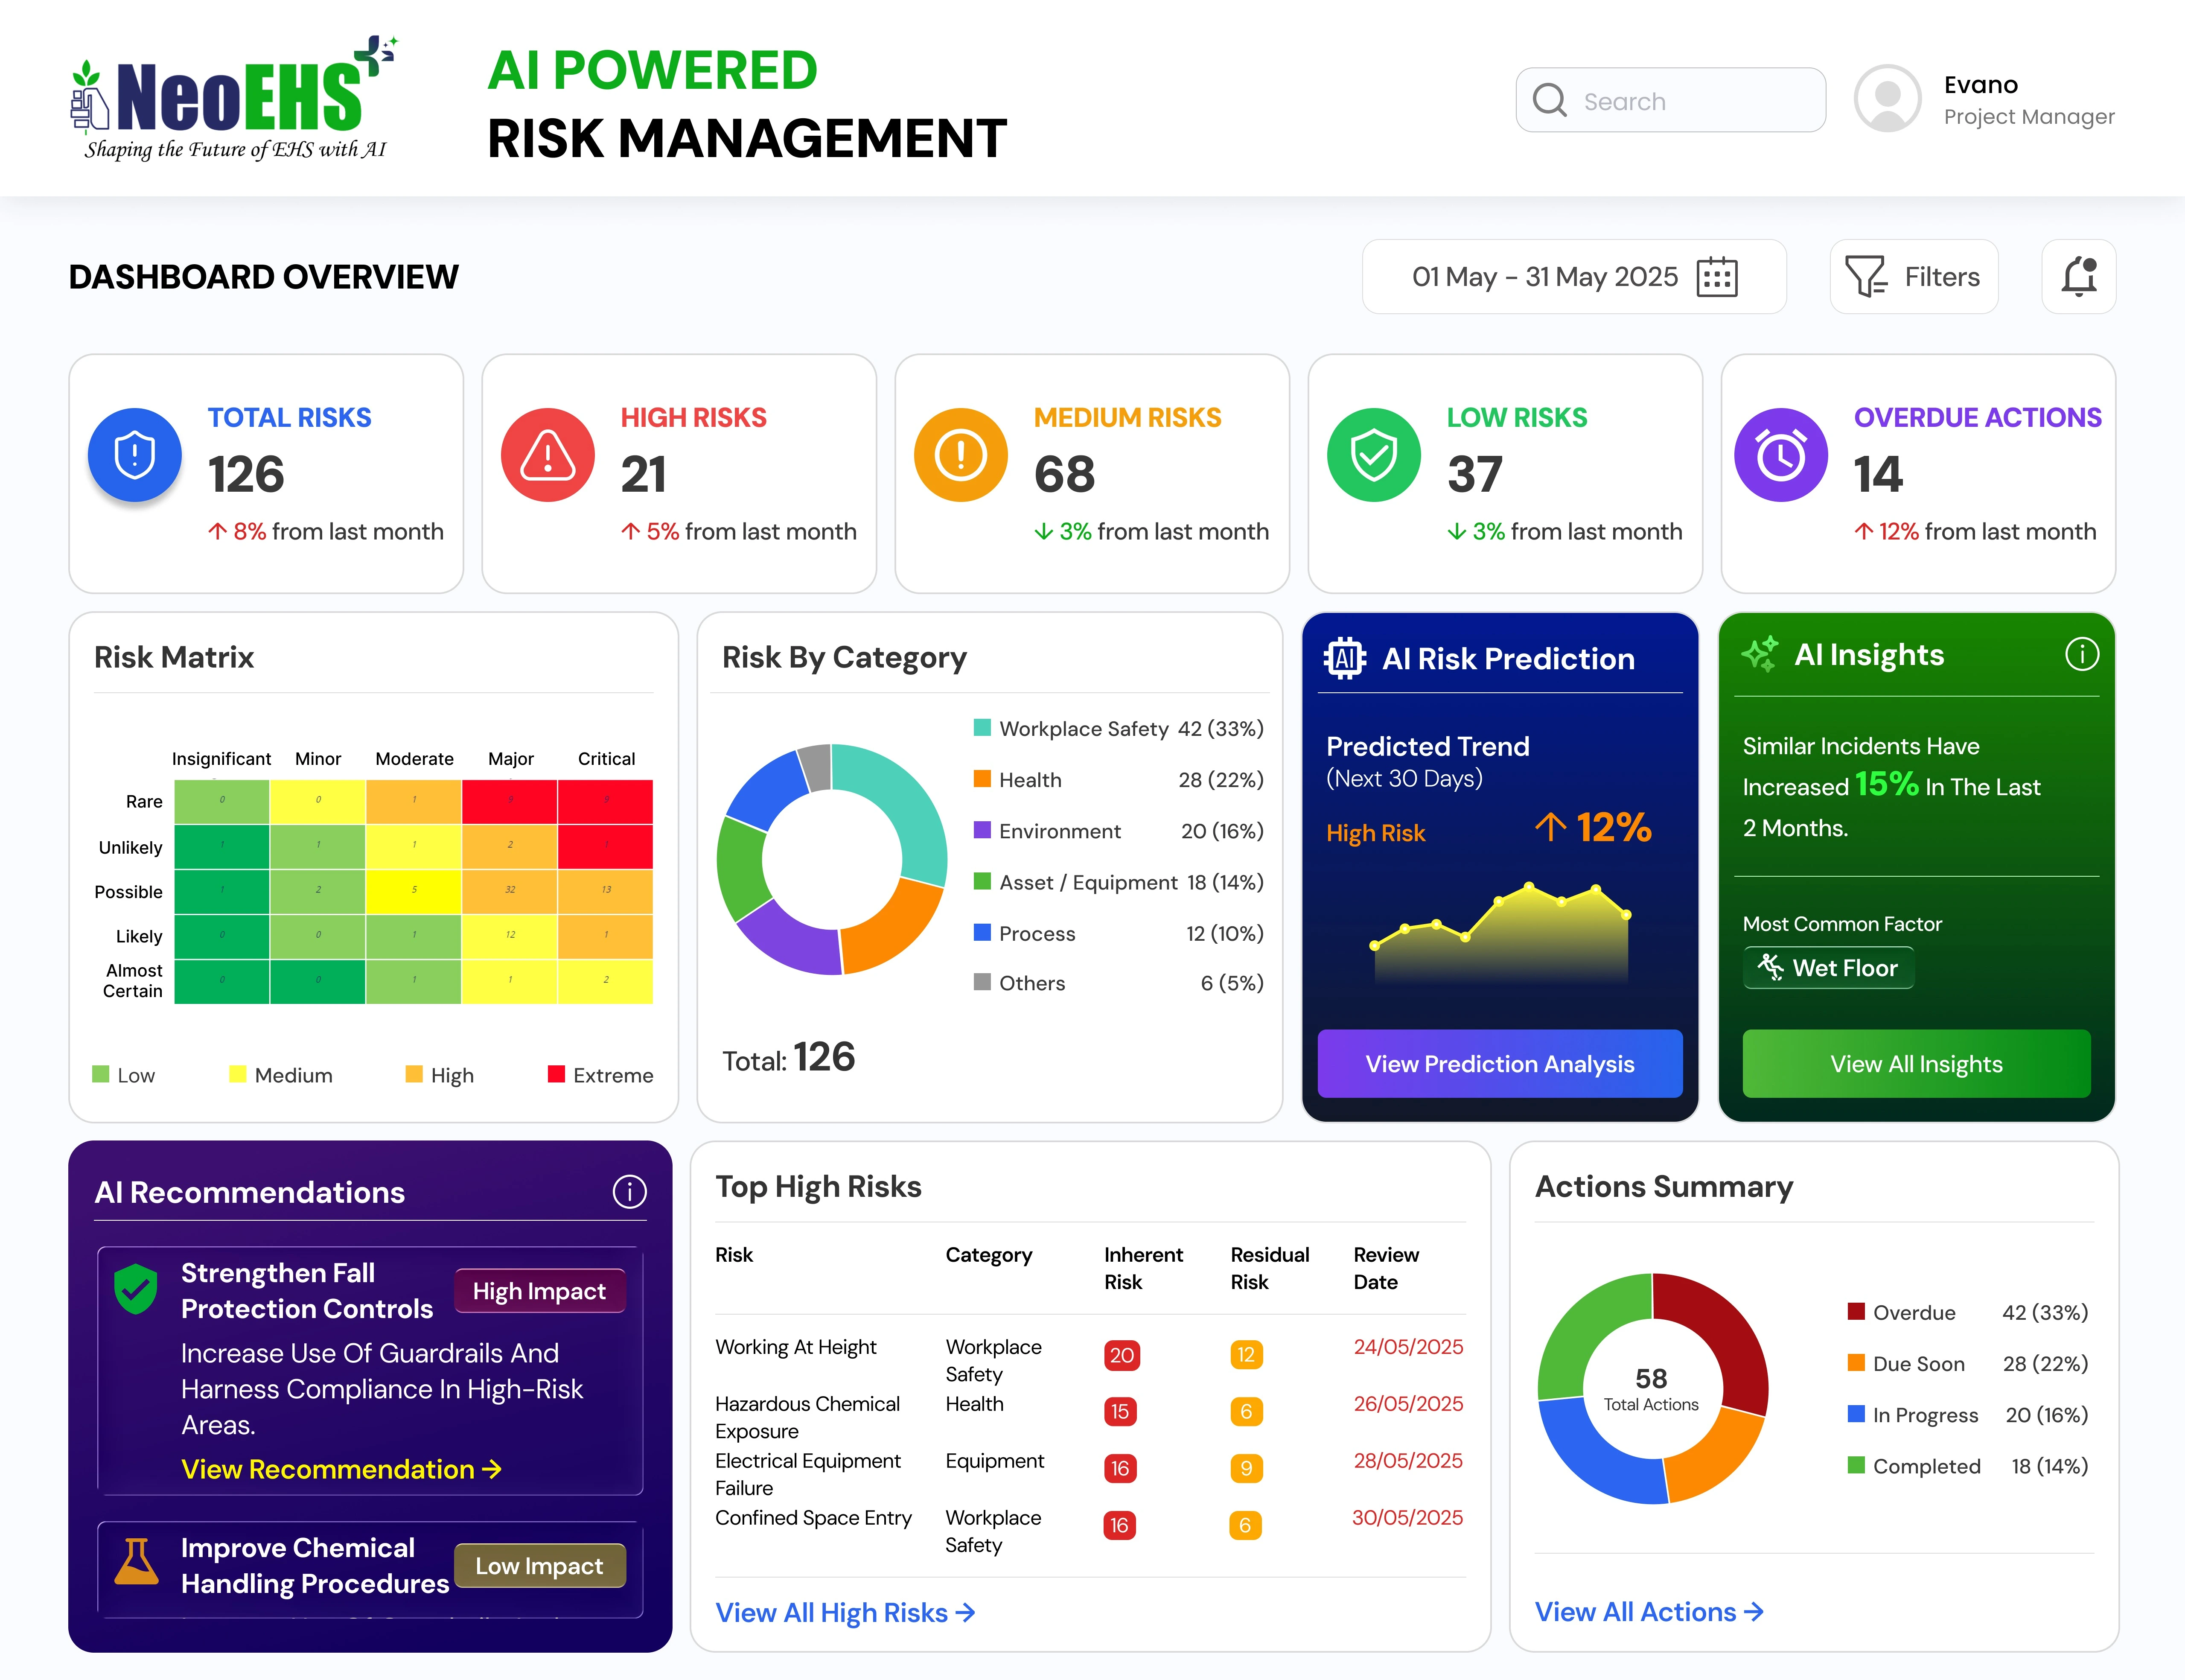Click the AI chip icon in AI Risk Prediction
This screenshot has width=2185, height=1680.
point(1344,658)
